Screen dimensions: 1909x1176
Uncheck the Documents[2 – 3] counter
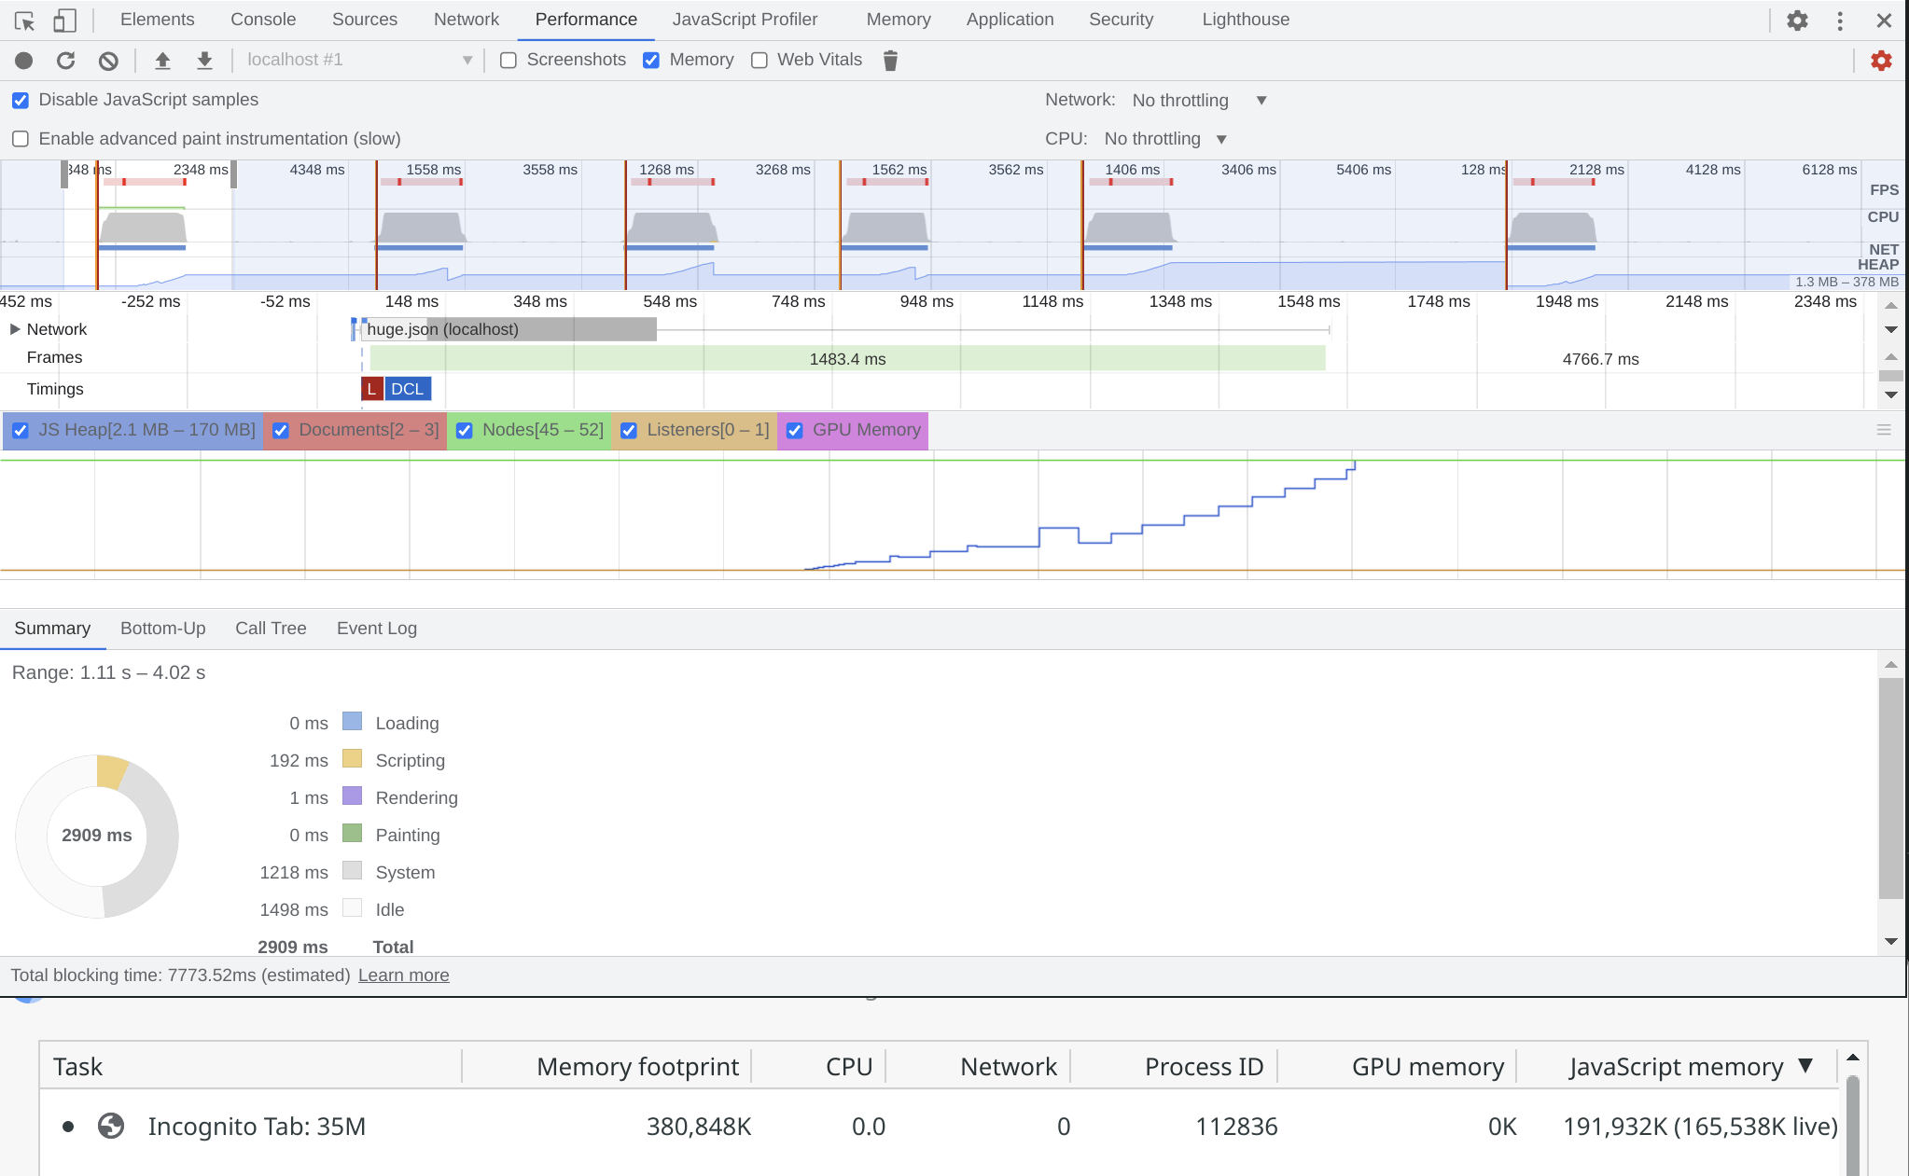(x=282, y=430)
